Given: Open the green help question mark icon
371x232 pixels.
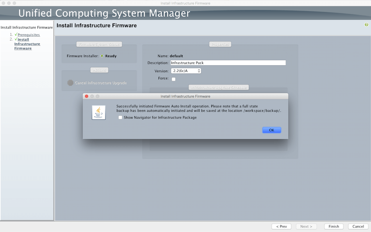Looking at the screenshot, I should pos(367,25).
